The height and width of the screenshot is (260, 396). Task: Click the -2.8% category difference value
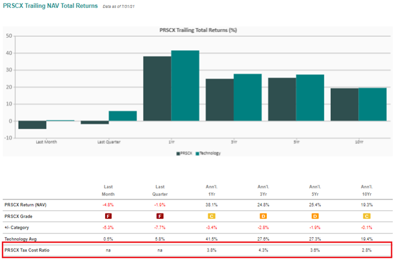point(263,227)
